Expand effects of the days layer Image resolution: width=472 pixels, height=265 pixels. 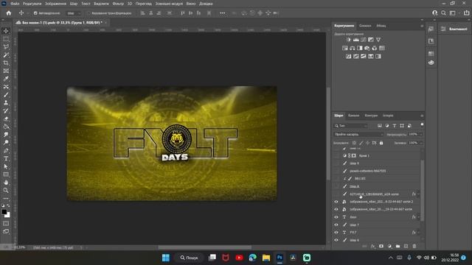click(x=418, y=217)
